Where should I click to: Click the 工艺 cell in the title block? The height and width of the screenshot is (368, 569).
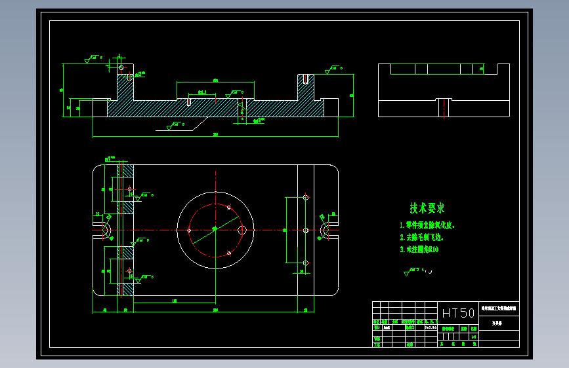pos(377,345)
